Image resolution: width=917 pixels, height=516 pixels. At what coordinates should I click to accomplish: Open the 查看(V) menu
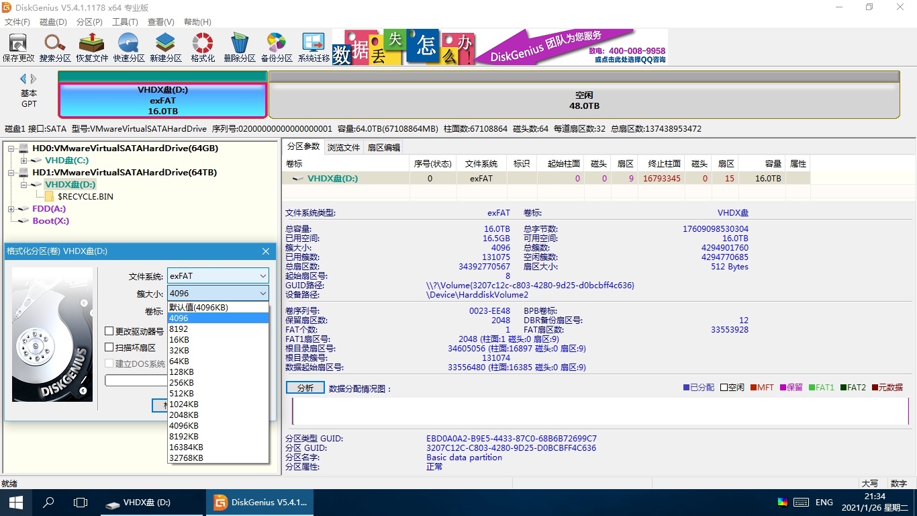point(161,22)
